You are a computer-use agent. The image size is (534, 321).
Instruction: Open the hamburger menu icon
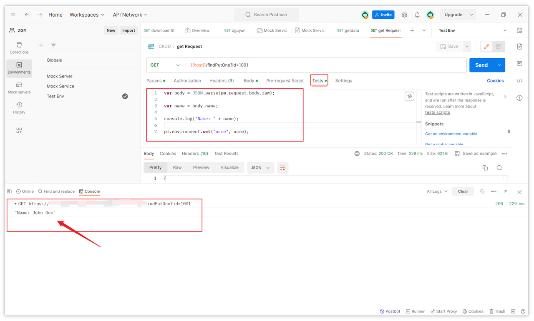click(x=13, y=15)
